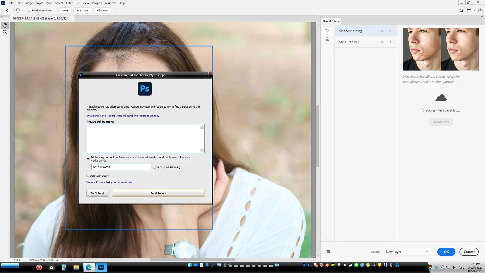Open the featured filters list icon
This screenshot has width=485, height=273.
327,31
